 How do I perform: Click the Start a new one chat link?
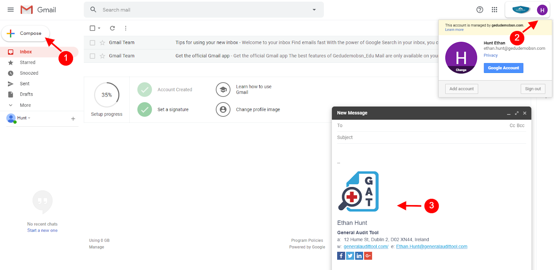[43, 231]
